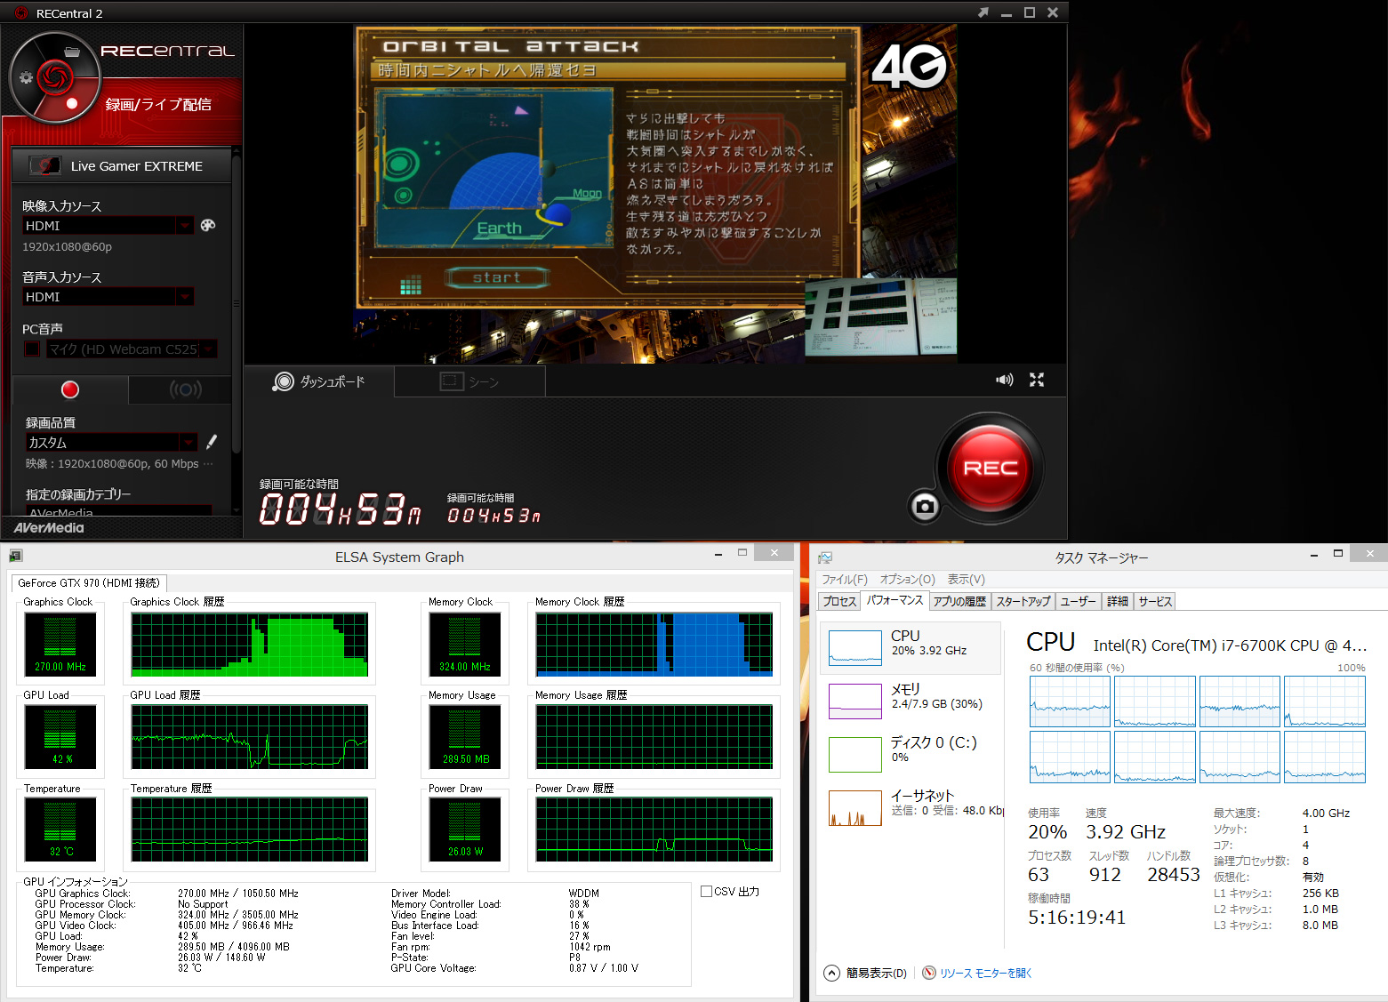Select the GeForce GTX 970 (HDMI 接続) tab
The width and height of the screenshot is (1388, 1002).
click(x=89, y=583)
